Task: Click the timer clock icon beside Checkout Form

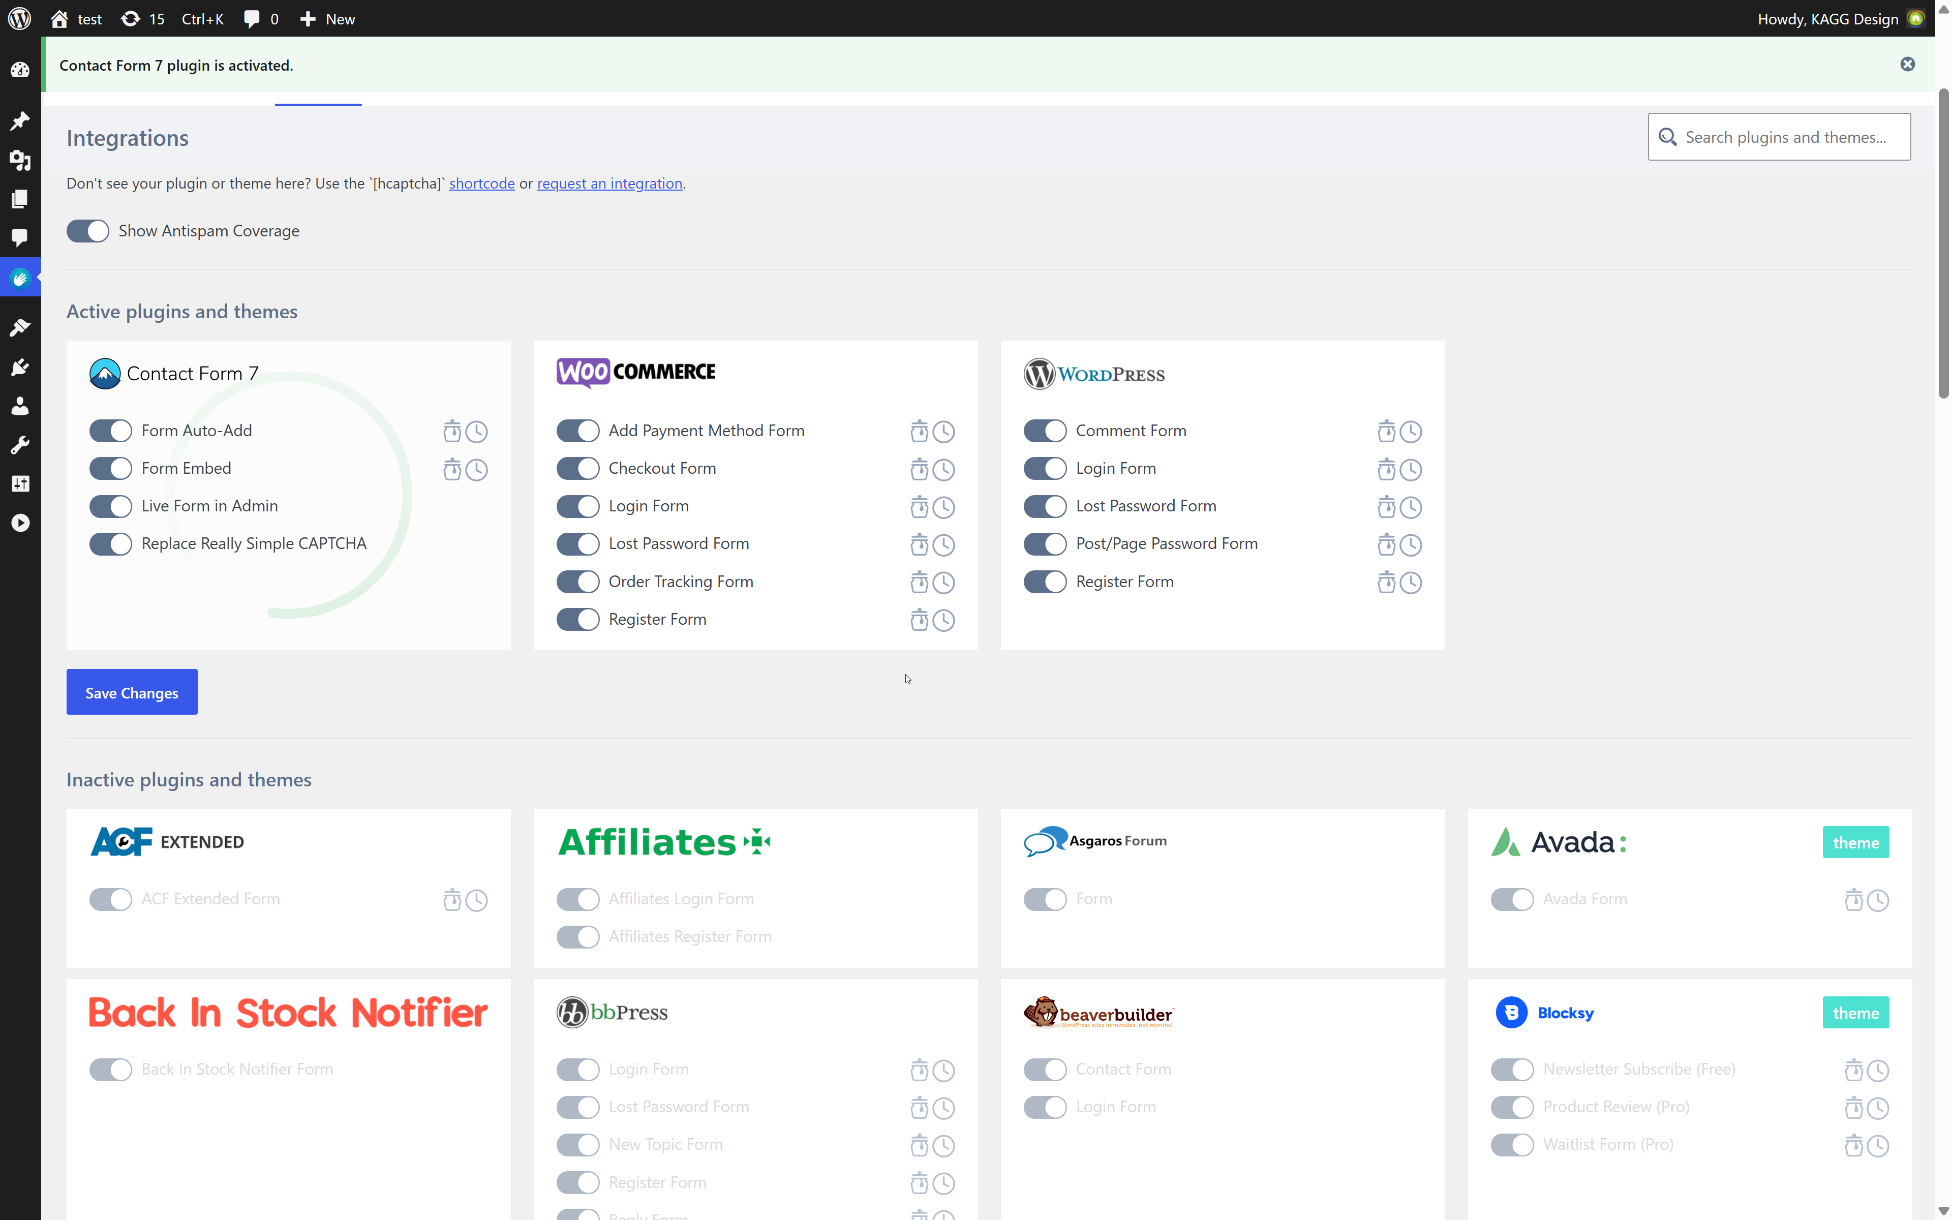Action: pos(944,469)
